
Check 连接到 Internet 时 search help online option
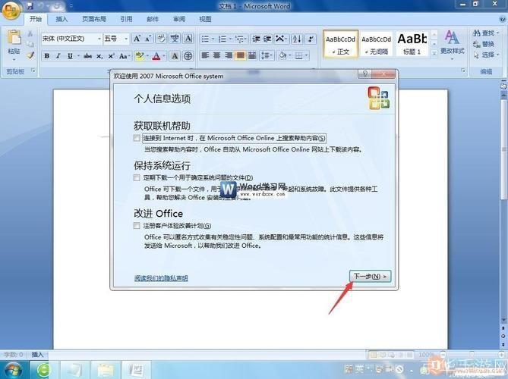pyautogui.click(x=137, y=138)
